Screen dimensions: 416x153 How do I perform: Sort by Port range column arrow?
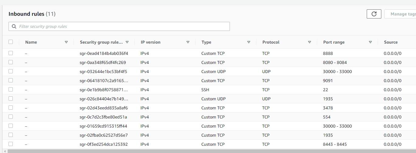tap(370, 42)
